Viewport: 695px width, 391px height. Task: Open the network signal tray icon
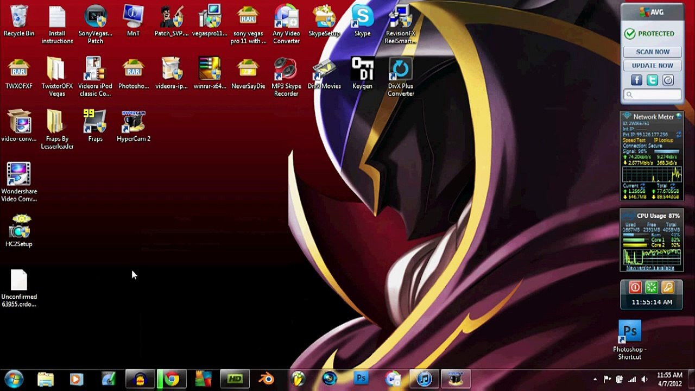point(632,379)
